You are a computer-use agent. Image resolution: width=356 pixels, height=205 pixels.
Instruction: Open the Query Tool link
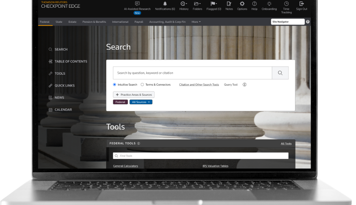point(231,85)
